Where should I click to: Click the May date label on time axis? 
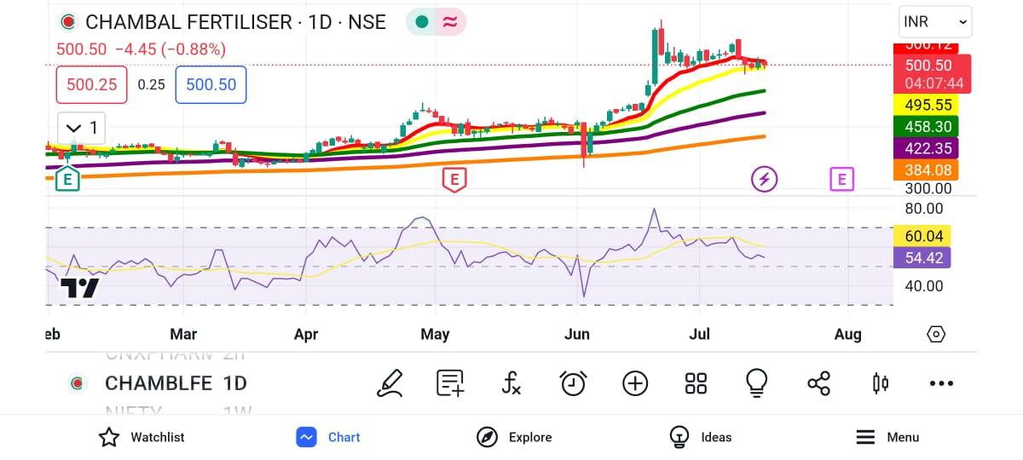[x=435, y=334]
